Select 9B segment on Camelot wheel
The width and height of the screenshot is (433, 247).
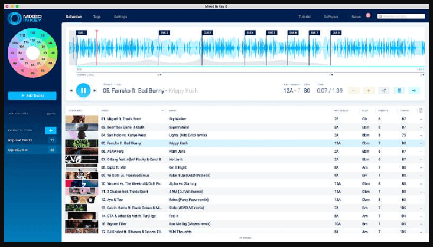click(12, 53)
